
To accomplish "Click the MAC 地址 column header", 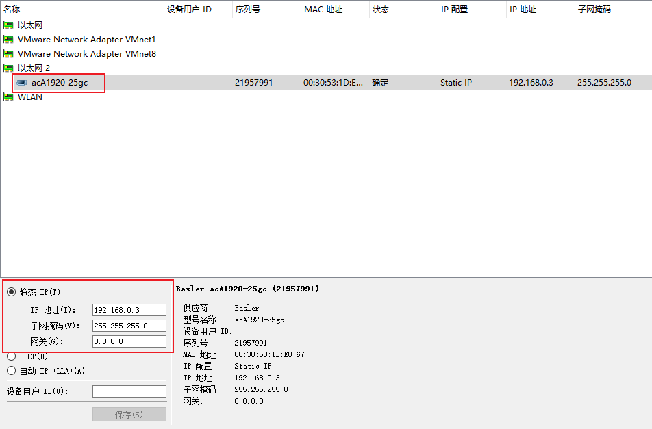I will click(323, 9).
